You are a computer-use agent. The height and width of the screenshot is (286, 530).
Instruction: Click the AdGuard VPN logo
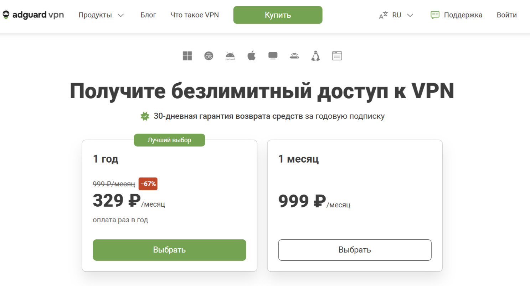pos(33,15)
